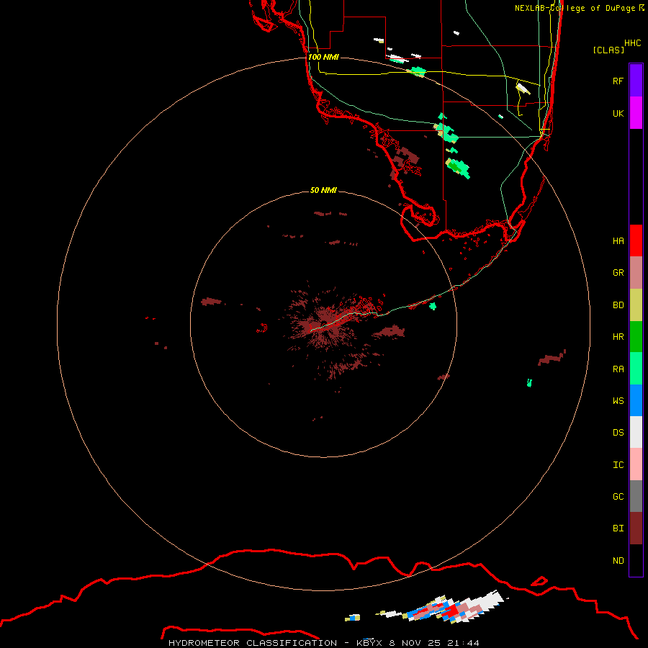Screen dimensions: 648x648
Task: Click the 'ND' legend label
Action: pos(618,560)
